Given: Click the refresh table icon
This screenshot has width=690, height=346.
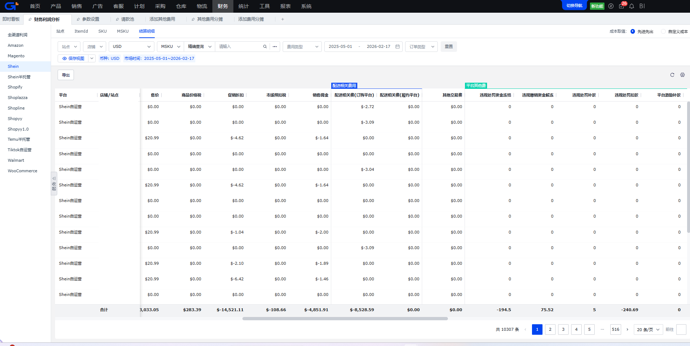Looking at the screenshot, I should [672, 75].
